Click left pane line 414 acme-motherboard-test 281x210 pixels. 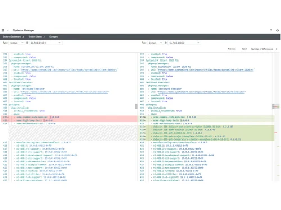tap(35, 124)
